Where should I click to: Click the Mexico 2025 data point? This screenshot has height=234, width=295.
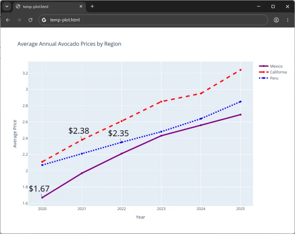pos(241,115)
